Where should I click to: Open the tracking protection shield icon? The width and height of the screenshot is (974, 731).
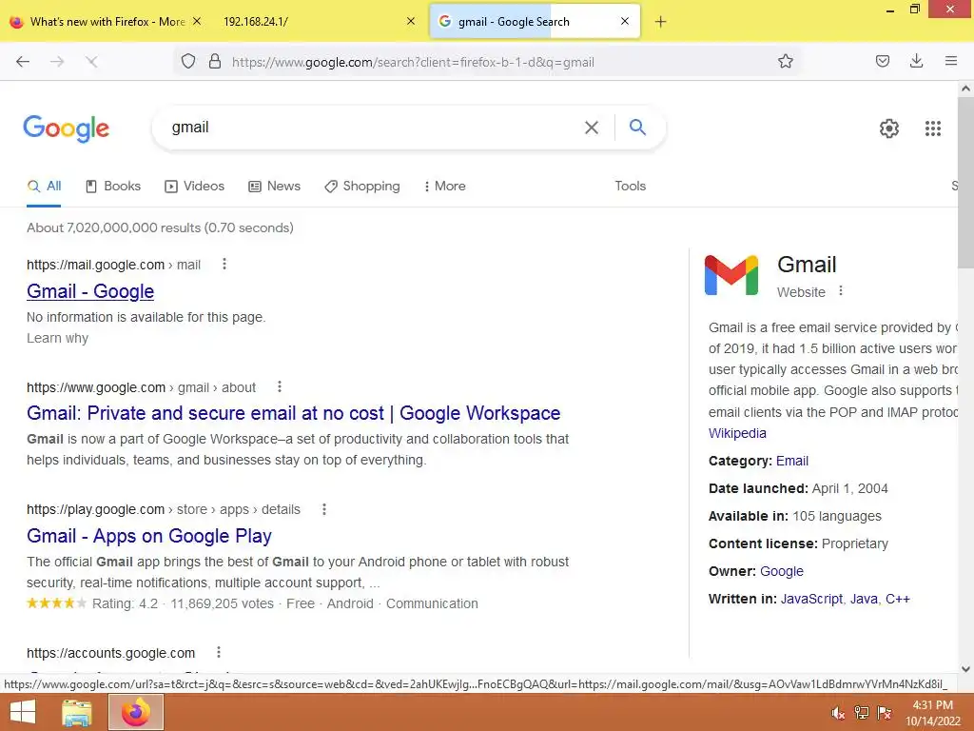pyautogui.click(x=188, y=62)
